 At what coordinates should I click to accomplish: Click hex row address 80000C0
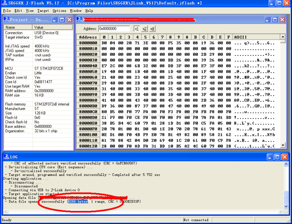pyautogui.click(x=88, y=112)
